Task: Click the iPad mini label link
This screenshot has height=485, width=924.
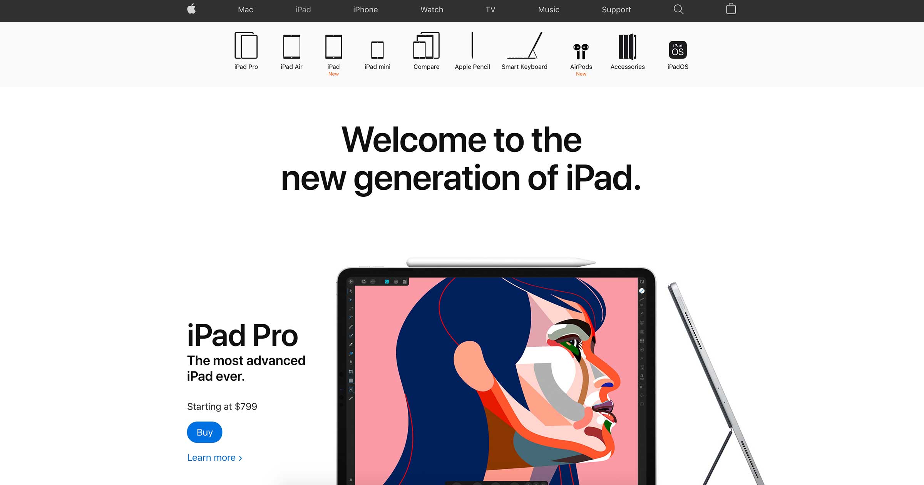Action: click(x=377, y=67)
